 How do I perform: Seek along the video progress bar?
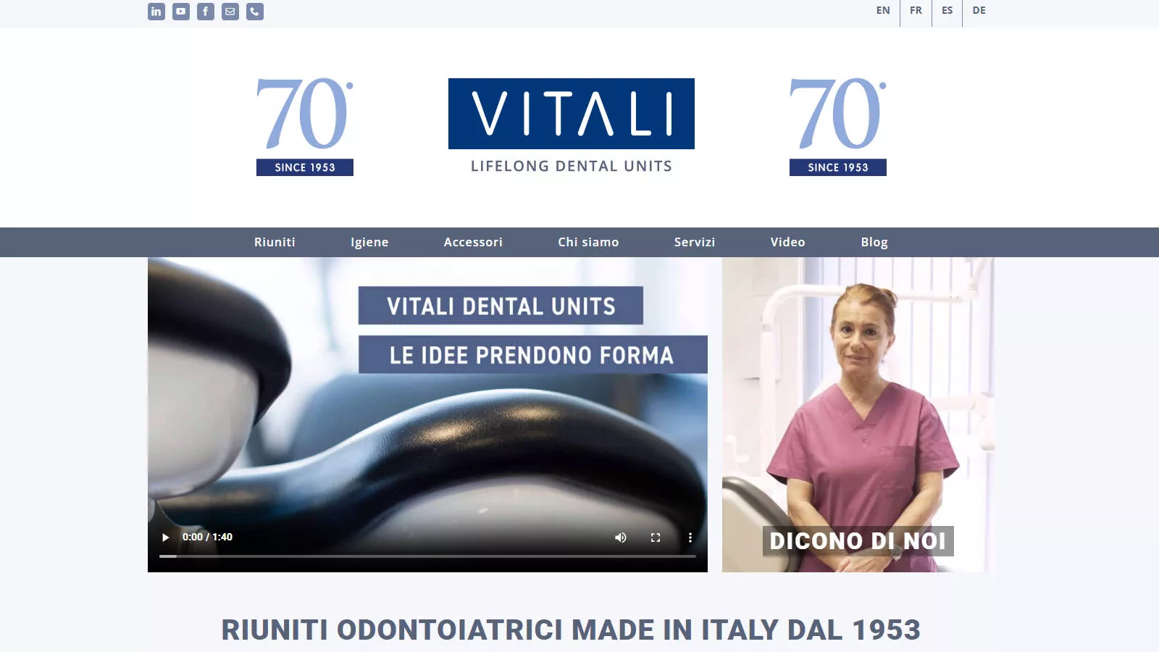427,556
